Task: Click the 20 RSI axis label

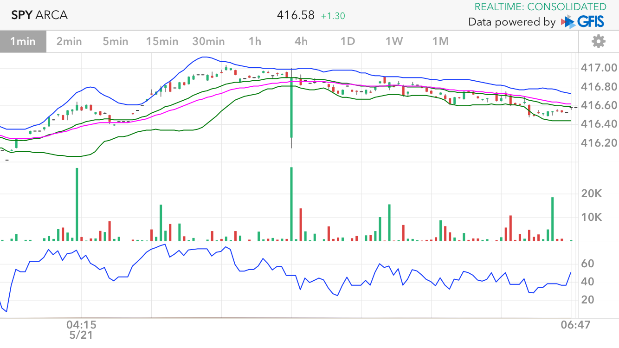Action: click(587, 300)
